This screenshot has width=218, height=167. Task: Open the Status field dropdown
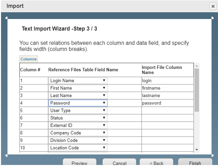click(x=78, y=118)
